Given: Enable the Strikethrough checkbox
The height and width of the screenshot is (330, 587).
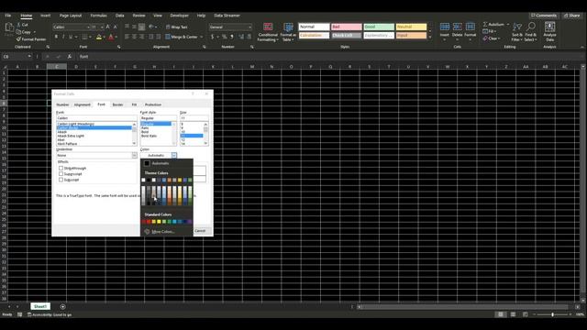Looking at the screenshot, I should point(61,169).
